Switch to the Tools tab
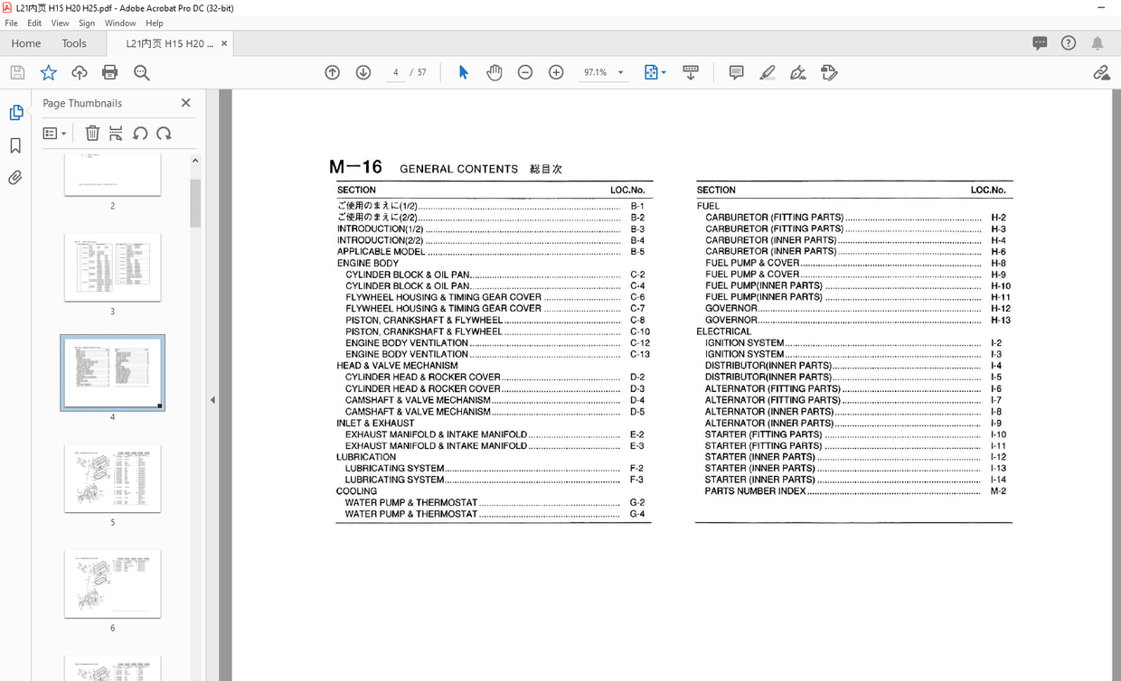Screen dimensions: 1121x681 [x=74, y=42]
